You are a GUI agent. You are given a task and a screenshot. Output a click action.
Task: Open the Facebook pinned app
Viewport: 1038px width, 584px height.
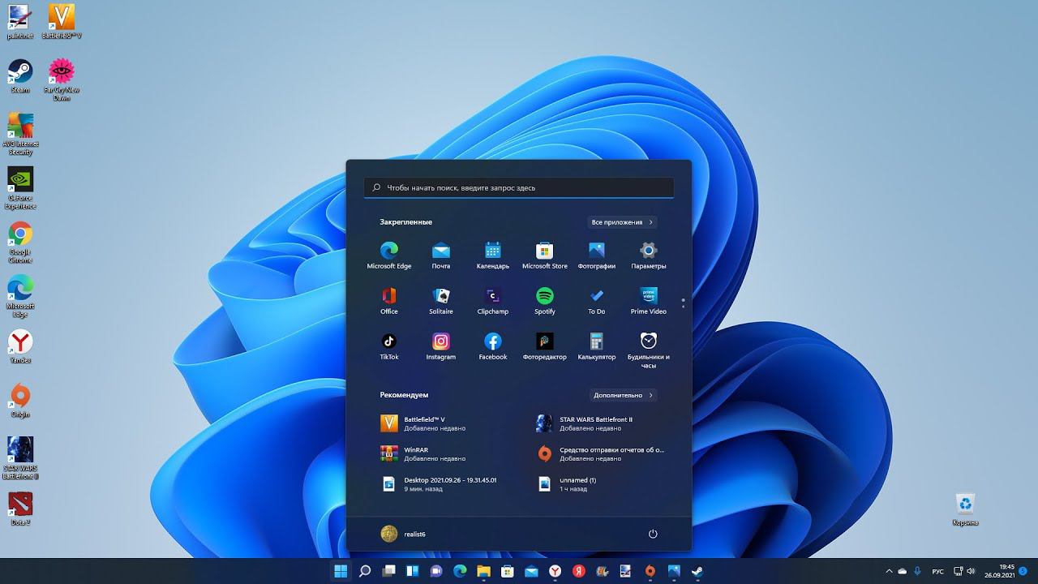493,346
